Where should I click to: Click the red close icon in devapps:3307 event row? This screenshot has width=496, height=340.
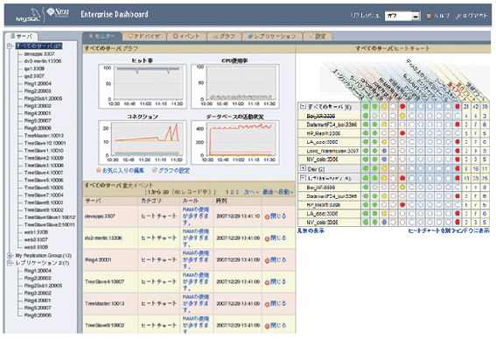(267, 216)
